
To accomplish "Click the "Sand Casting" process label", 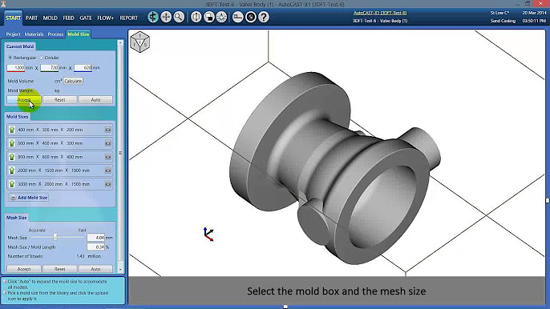I will click(503, 21).
